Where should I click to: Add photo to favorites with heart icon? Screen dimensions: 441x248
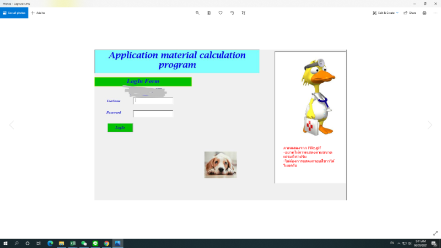pos(220,13)
